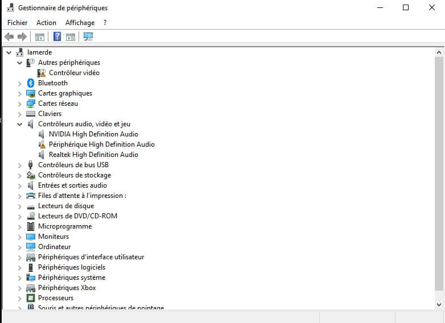
Task: Expand the Cartes réseau category
Action: [x=19, y=104]
